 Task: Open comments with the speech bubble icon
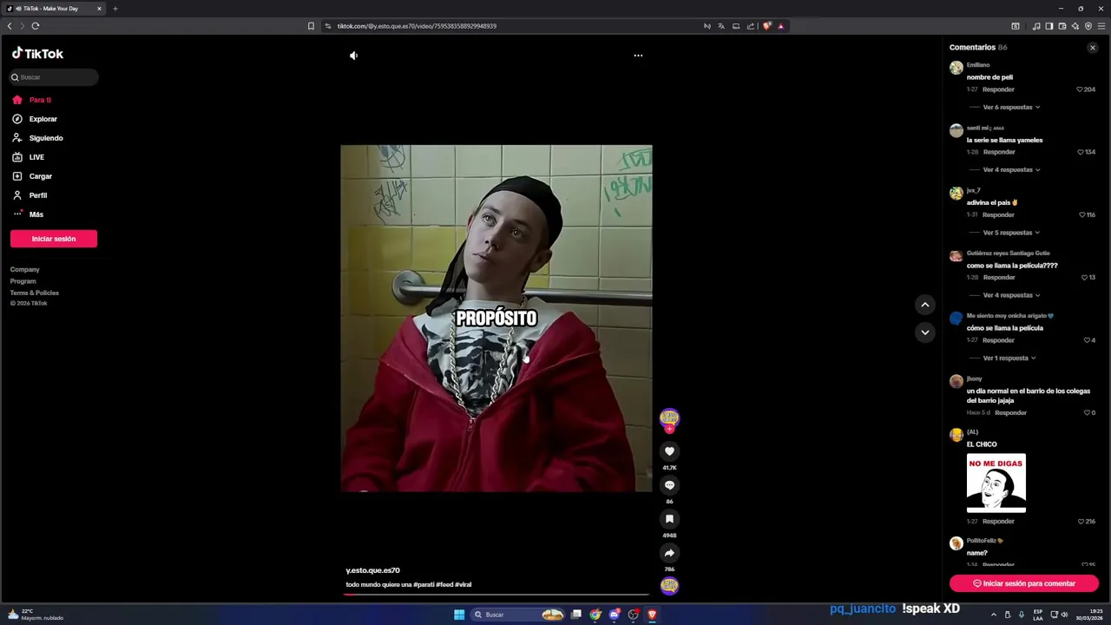[x=669, y=485]
